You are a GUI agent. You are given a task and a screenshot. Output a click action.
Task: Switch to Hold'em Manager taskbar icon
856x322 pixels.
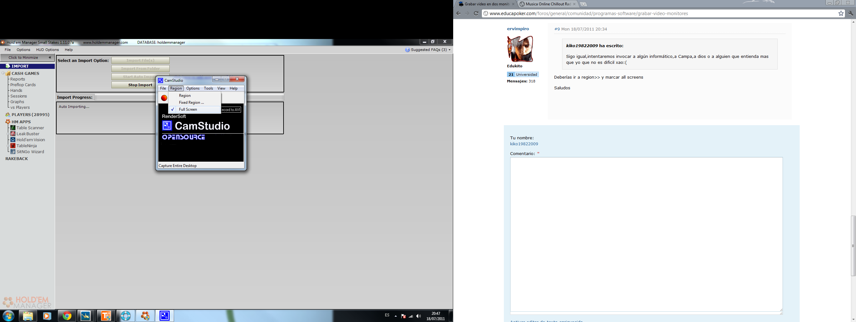tap(145, 316)
